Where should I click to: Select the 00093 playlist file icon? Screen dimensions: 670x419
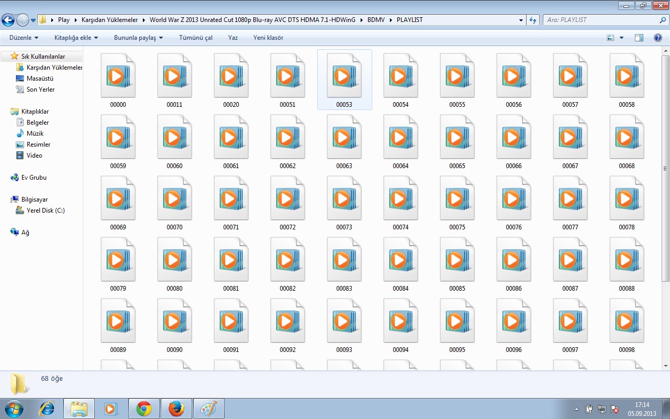click(x=344, y=321)
